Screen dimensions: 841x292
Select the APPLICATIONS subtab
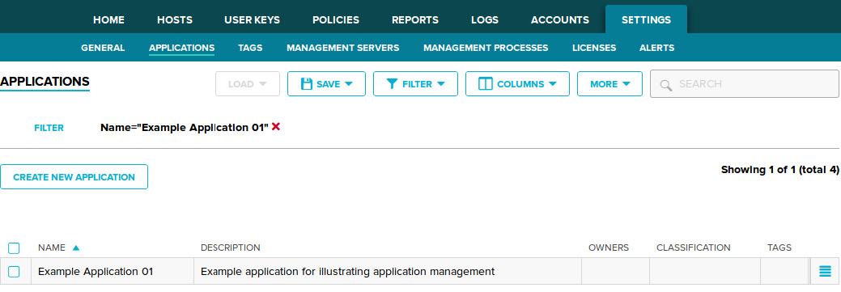pos(182,48)
